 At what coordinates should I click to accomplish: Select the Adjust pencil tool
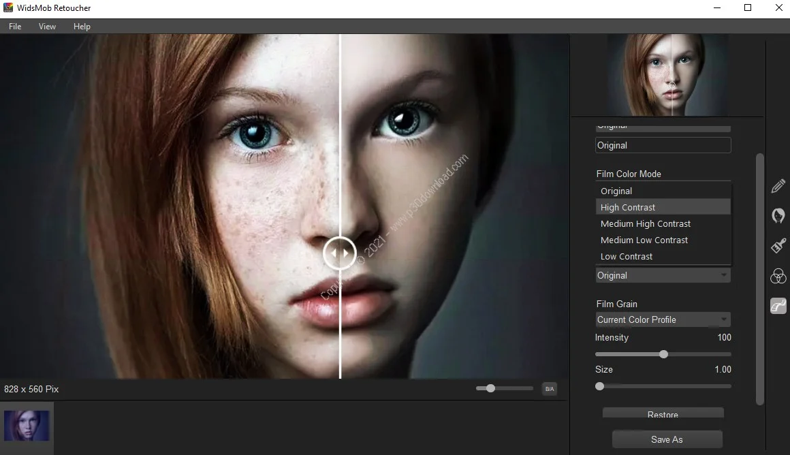778,186
